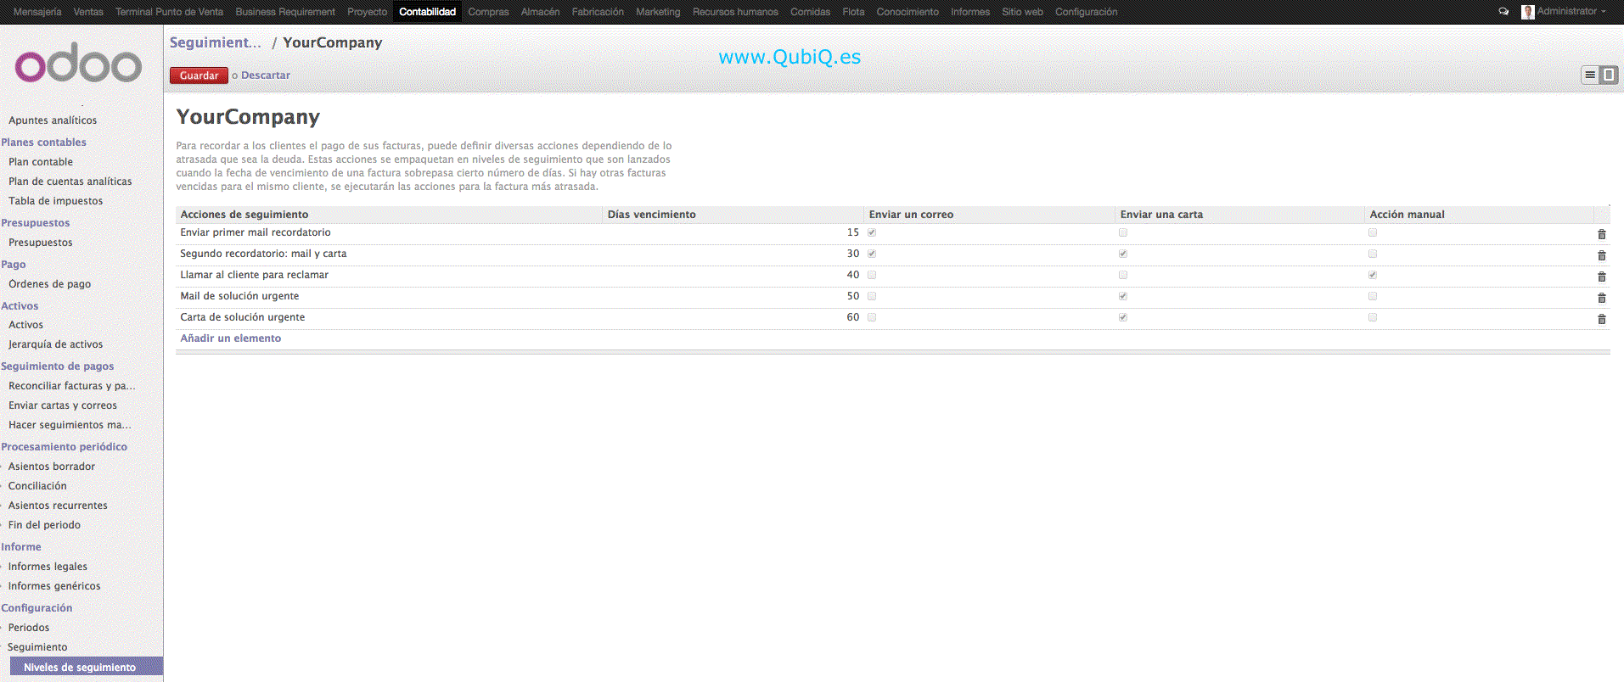Open the 'Seguimiento' configuration submenu
The height and width of the screenshot is (682, 1624).
point(37,647)
